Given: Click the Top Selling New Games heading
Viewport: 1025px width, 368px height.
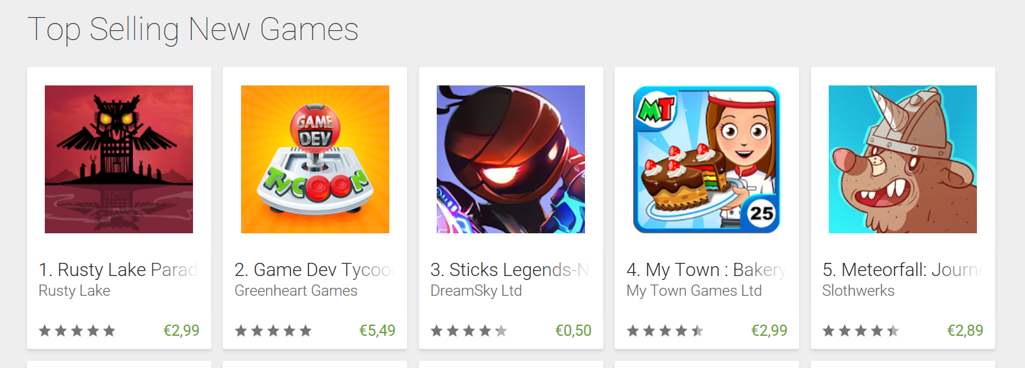Looking at the screenshot, I should point(192,30).
